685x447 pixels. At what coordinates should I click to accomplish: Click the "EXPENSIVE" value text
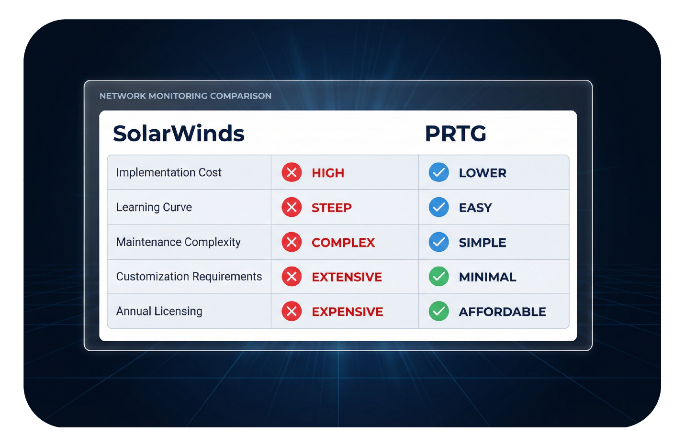pyautogui.click(x=348, y=312)
